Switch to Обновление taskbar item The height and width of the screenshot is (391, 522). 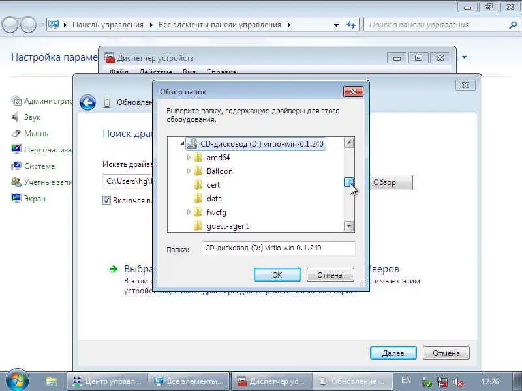(x=352, y=381)
